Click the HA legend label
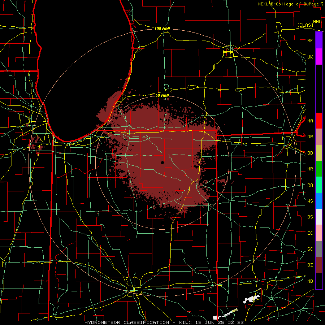Image resolution: width=325 pixels, height=325 pixels. (310, 121)
